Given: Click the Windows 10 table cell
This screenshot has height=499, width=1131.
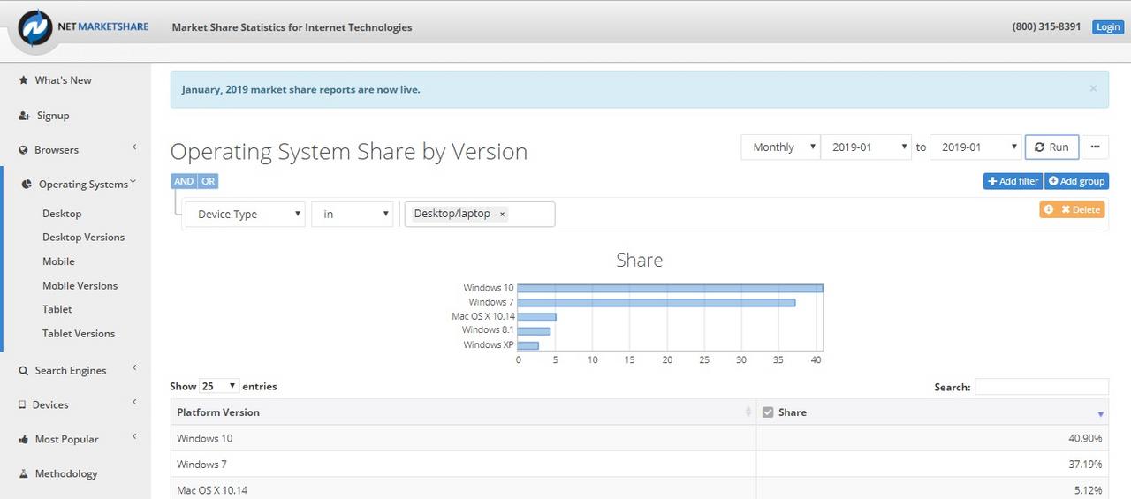Looking at the screenshot, I should [x=463, y=439].
